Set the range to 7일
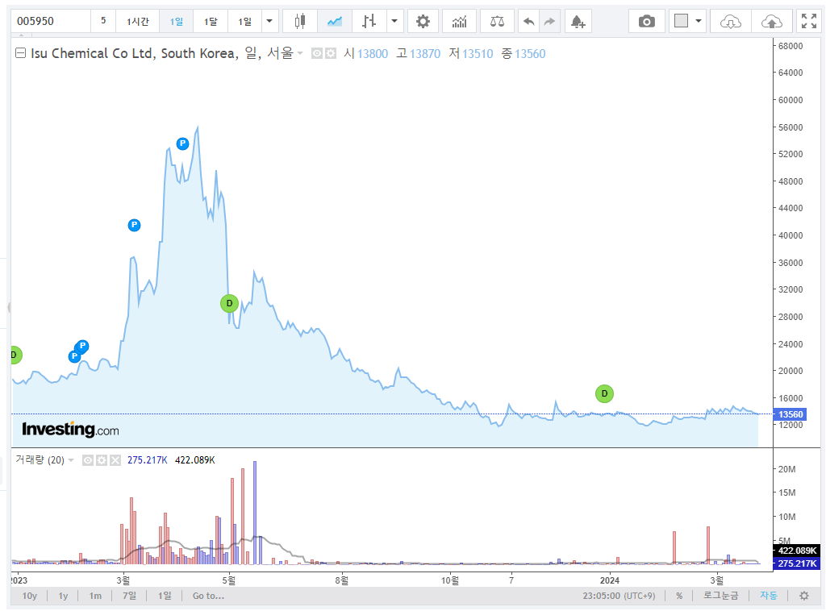This screenshot has height=611, width=826. point(129,596)
